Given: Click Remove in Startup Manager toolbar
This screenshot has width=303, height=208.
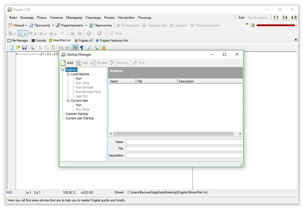Looking at the screenshot, I should 119,63.
